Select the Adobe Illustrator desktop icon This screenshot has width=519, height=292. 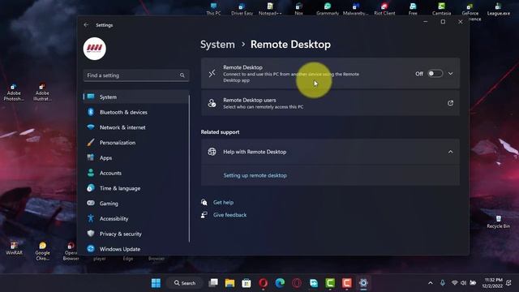click(42, 92)
